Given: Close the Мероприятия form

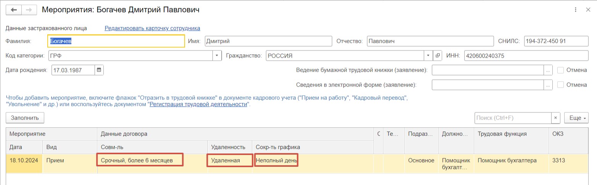Looking at the screenshot, I should (588, 9).
